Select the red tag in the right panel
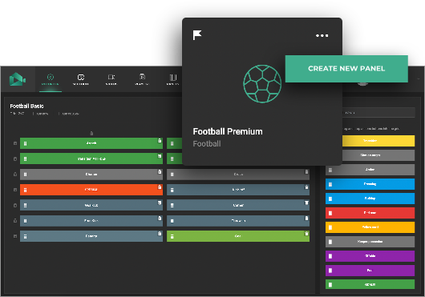 click(370, 213)
